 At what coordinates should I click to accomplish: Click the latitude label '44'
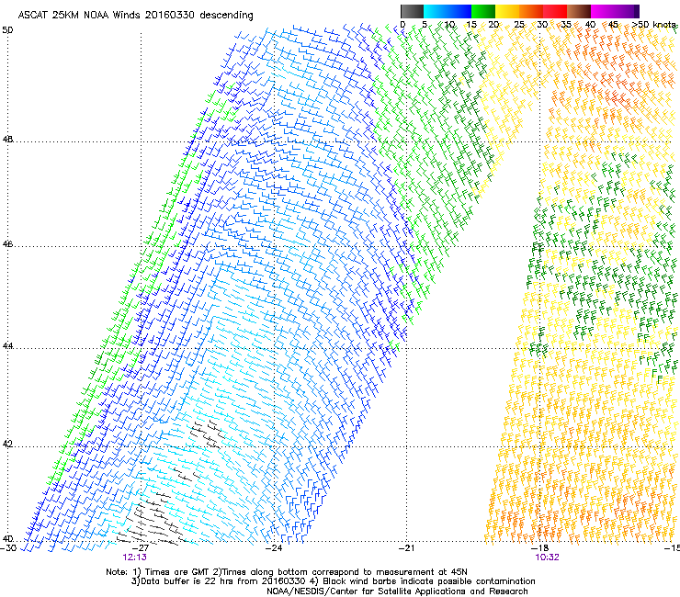coord(7,346)
